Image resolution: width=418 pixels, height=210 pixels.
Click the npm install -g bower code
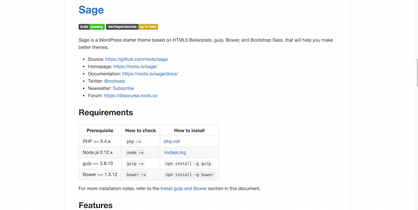click(189, 175)
